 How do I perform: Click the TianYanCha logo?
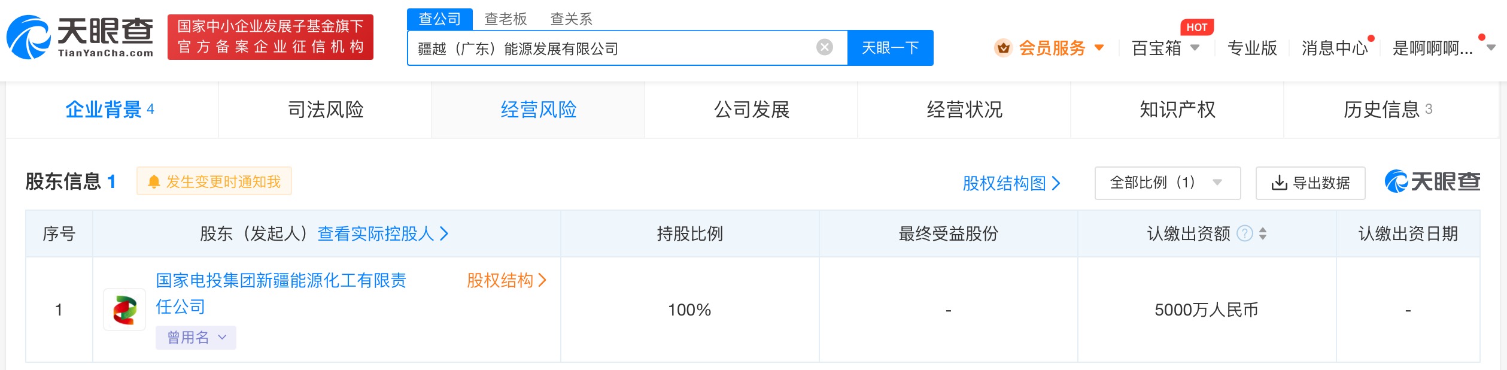(80, 37)
